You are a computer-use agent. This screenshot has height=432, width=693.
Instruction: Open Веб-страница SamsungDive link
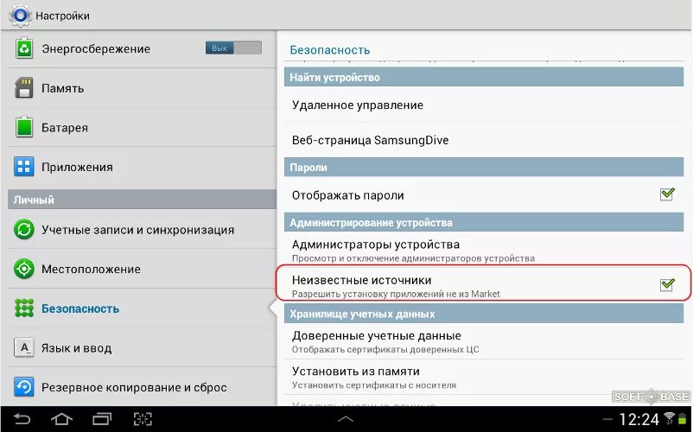click(x=484, y=140)
